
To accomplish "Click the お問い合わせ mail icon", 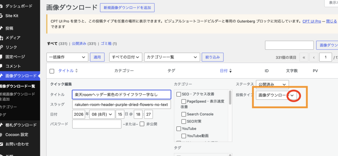I will pyautogui.click(x=1, y=144).
